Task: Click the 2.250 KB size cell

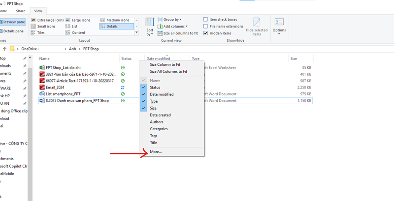Action: 304,87
